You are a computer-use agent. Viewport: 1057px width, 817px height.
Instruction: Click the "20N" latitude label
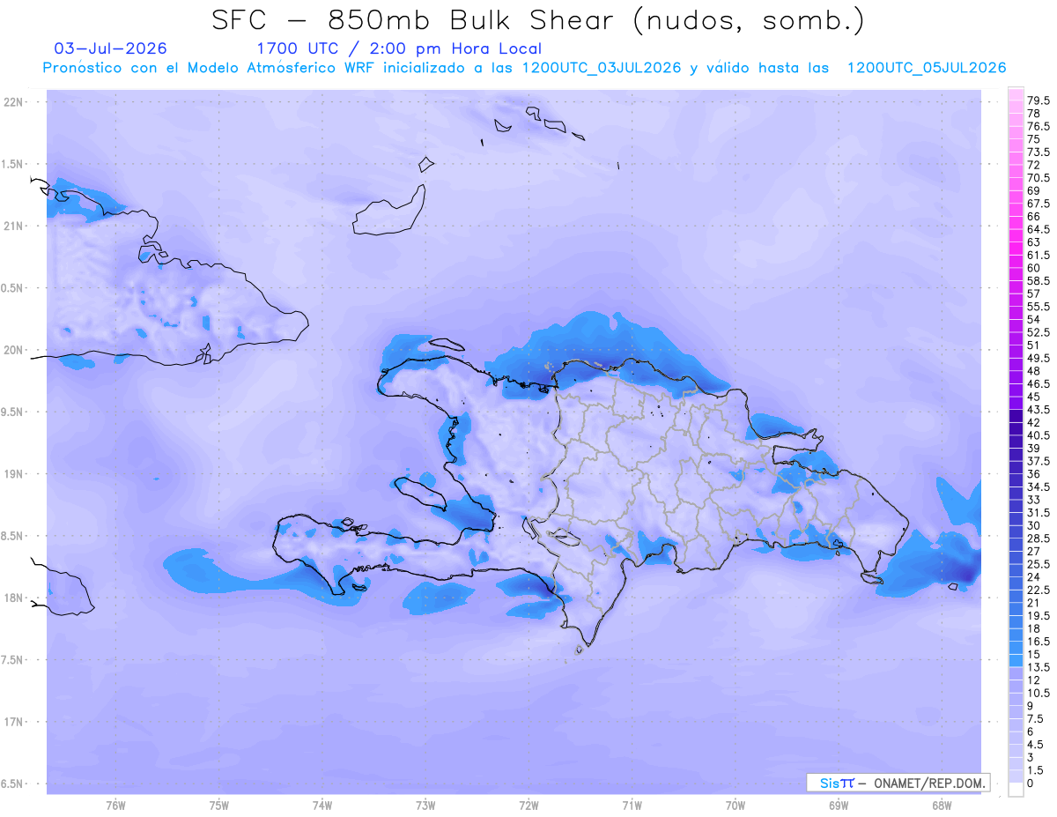point(14,350)
